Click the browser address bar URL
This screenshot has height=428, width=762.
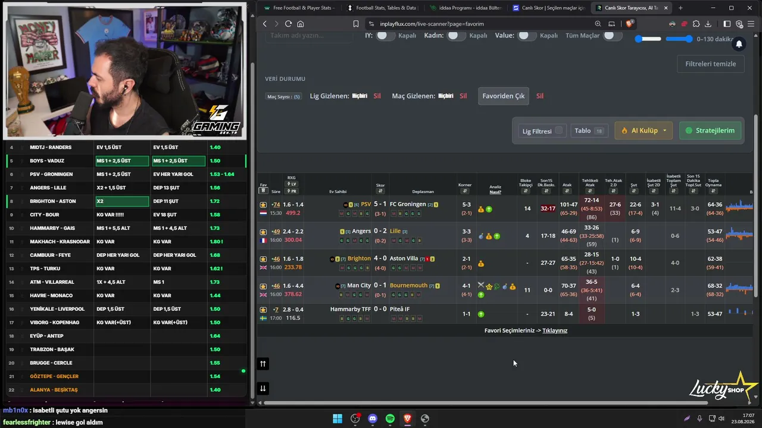pyautogui.click(x=432, y=24)
